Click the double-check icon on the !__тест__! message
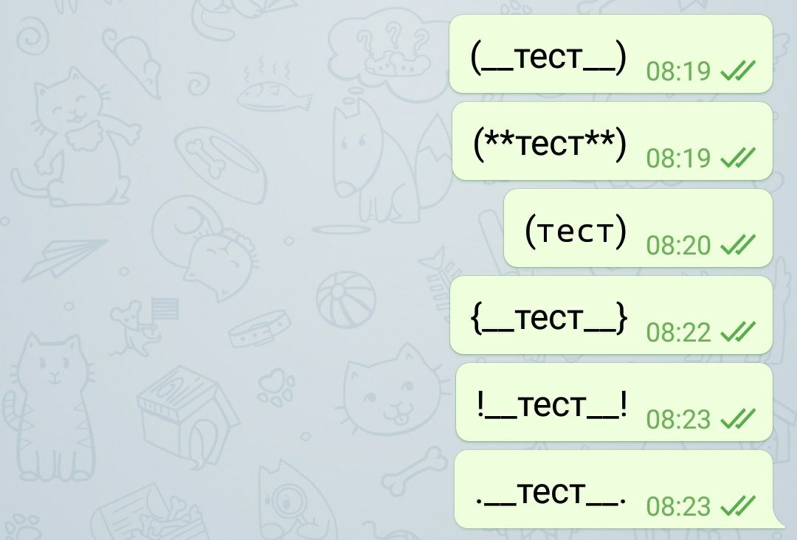 point(738,419)
